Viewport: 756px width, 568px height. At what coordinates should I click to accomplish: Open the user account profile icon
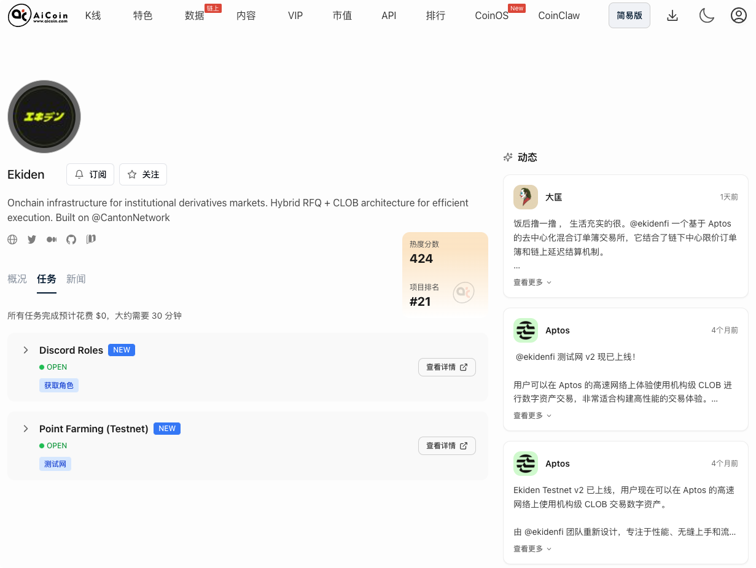pos(739,15)
